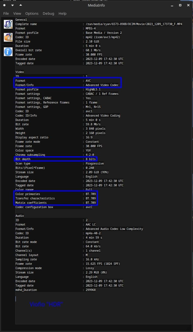Click the Matrix coefficients row label
This screenshot has width=193, height=332.
(31, 203)
